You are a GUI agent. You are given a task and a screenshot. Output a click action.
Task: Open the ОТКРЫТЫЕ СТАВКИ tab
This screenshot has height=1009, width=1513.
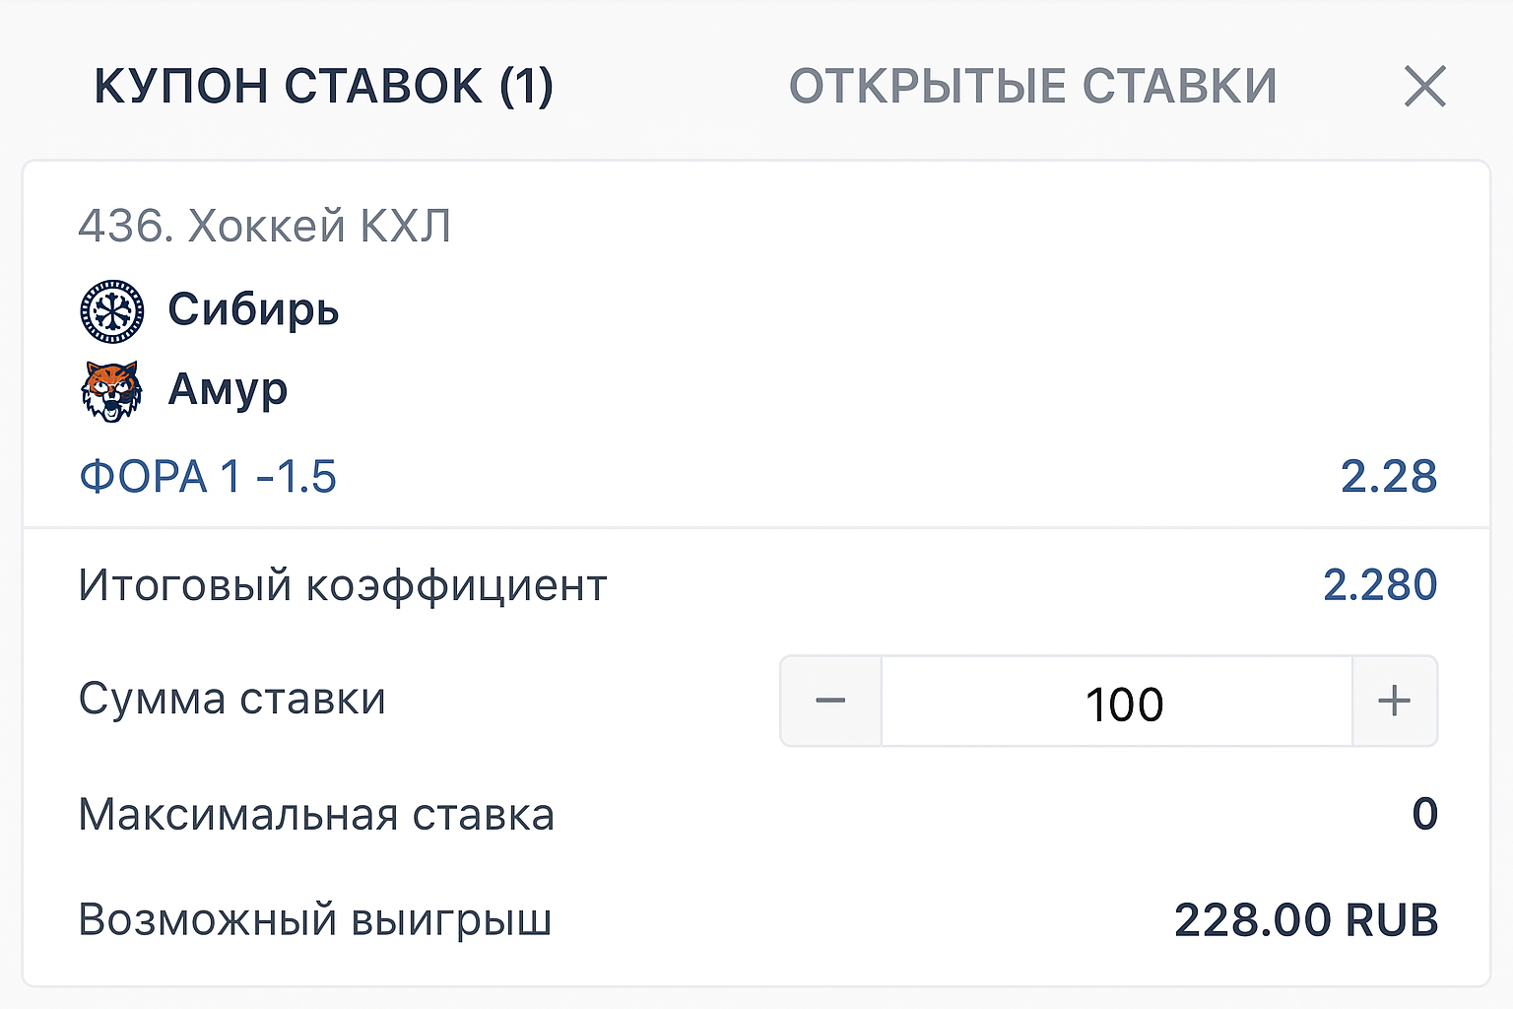pyautogui.click(x=1032, y=86)
